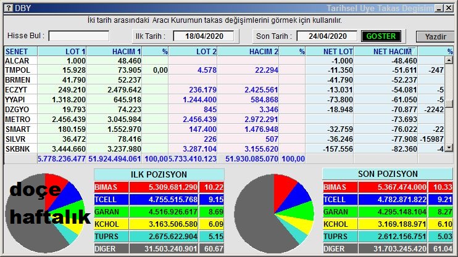Click NET HACIM value -77.908
Screen dimensions: 458x257
[404, 139]
